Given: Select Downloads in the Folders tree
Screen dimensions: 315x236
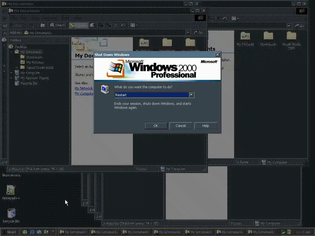Looking at the screenshot, I should tap(34, 57).
